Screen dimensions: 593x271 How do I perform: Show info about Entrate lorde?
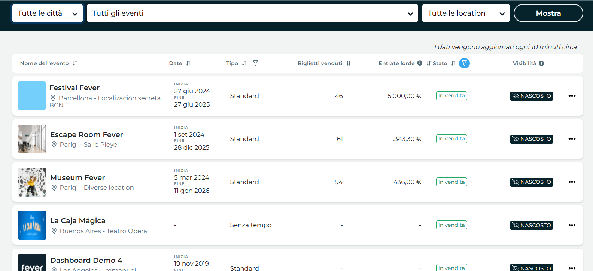tap(420, 63)
